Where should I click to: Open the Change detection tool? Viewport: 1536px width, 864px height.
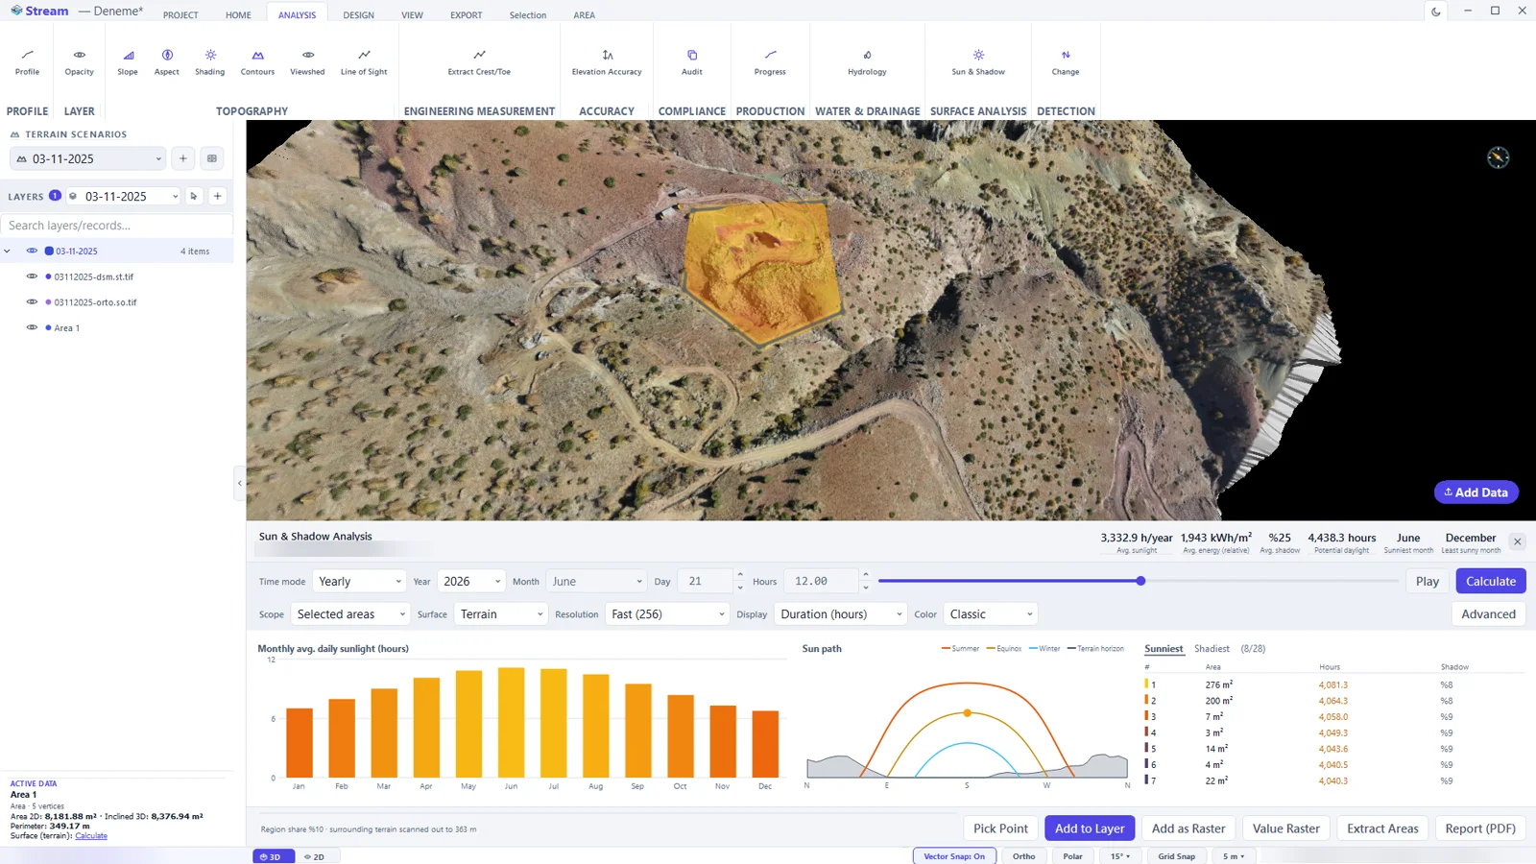1066,62
